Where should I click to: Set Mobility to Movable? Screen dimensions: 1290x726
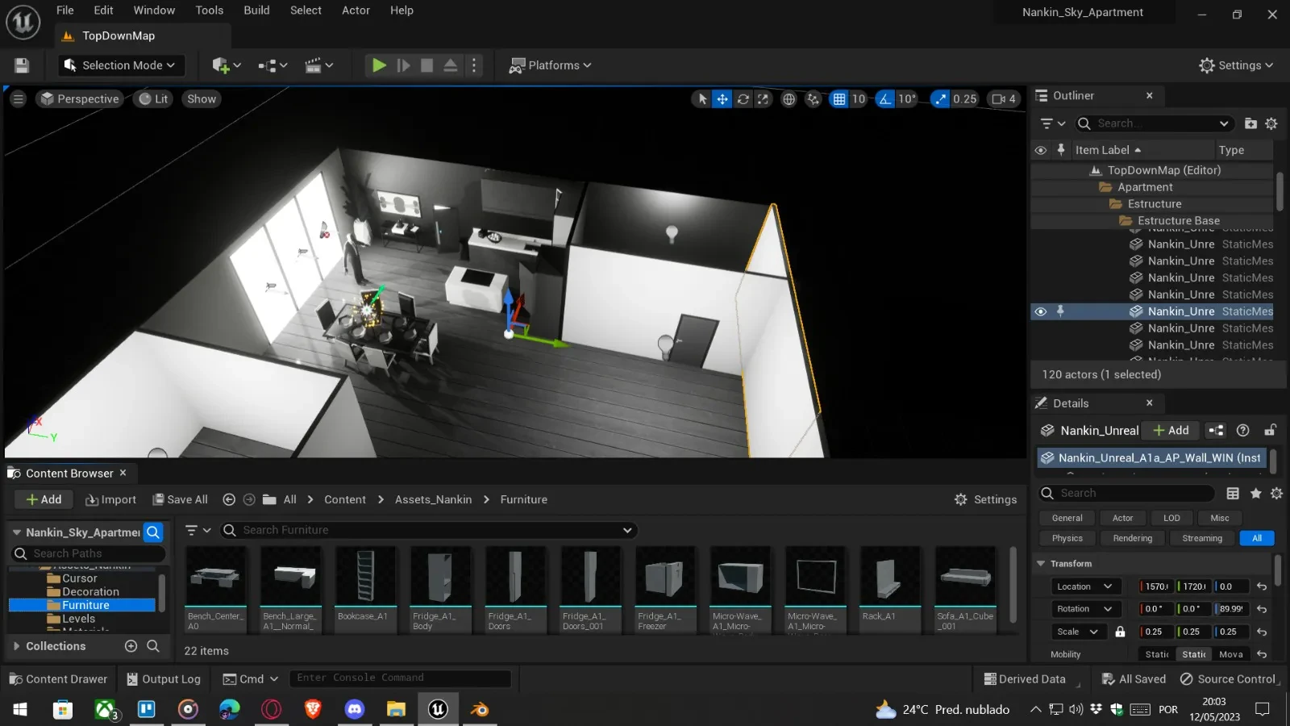click(1230, 655)
